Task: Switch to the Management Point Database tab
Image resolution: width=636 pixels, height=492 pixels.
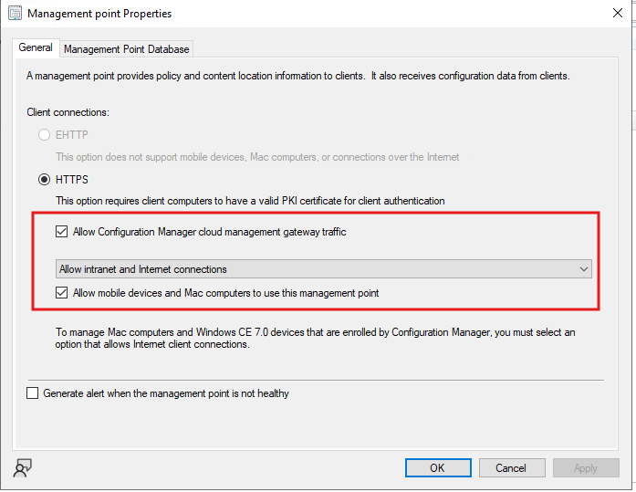Action: click(127, 49)
